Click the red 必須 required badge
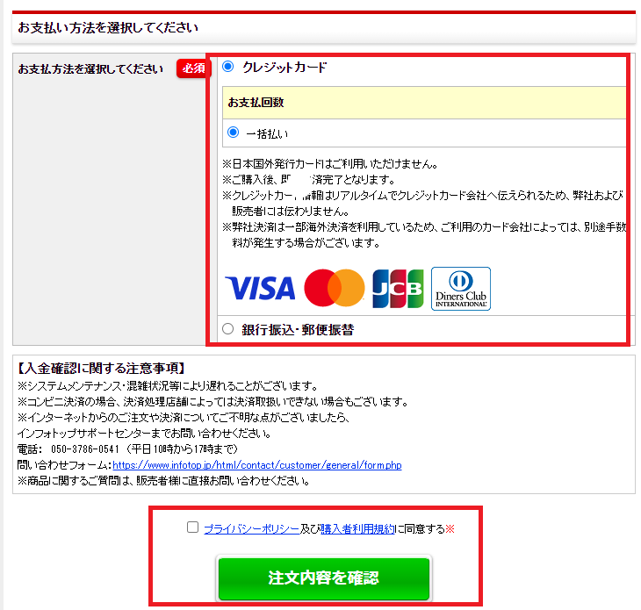This screenshot has width=641, height=610. [193, 68]
